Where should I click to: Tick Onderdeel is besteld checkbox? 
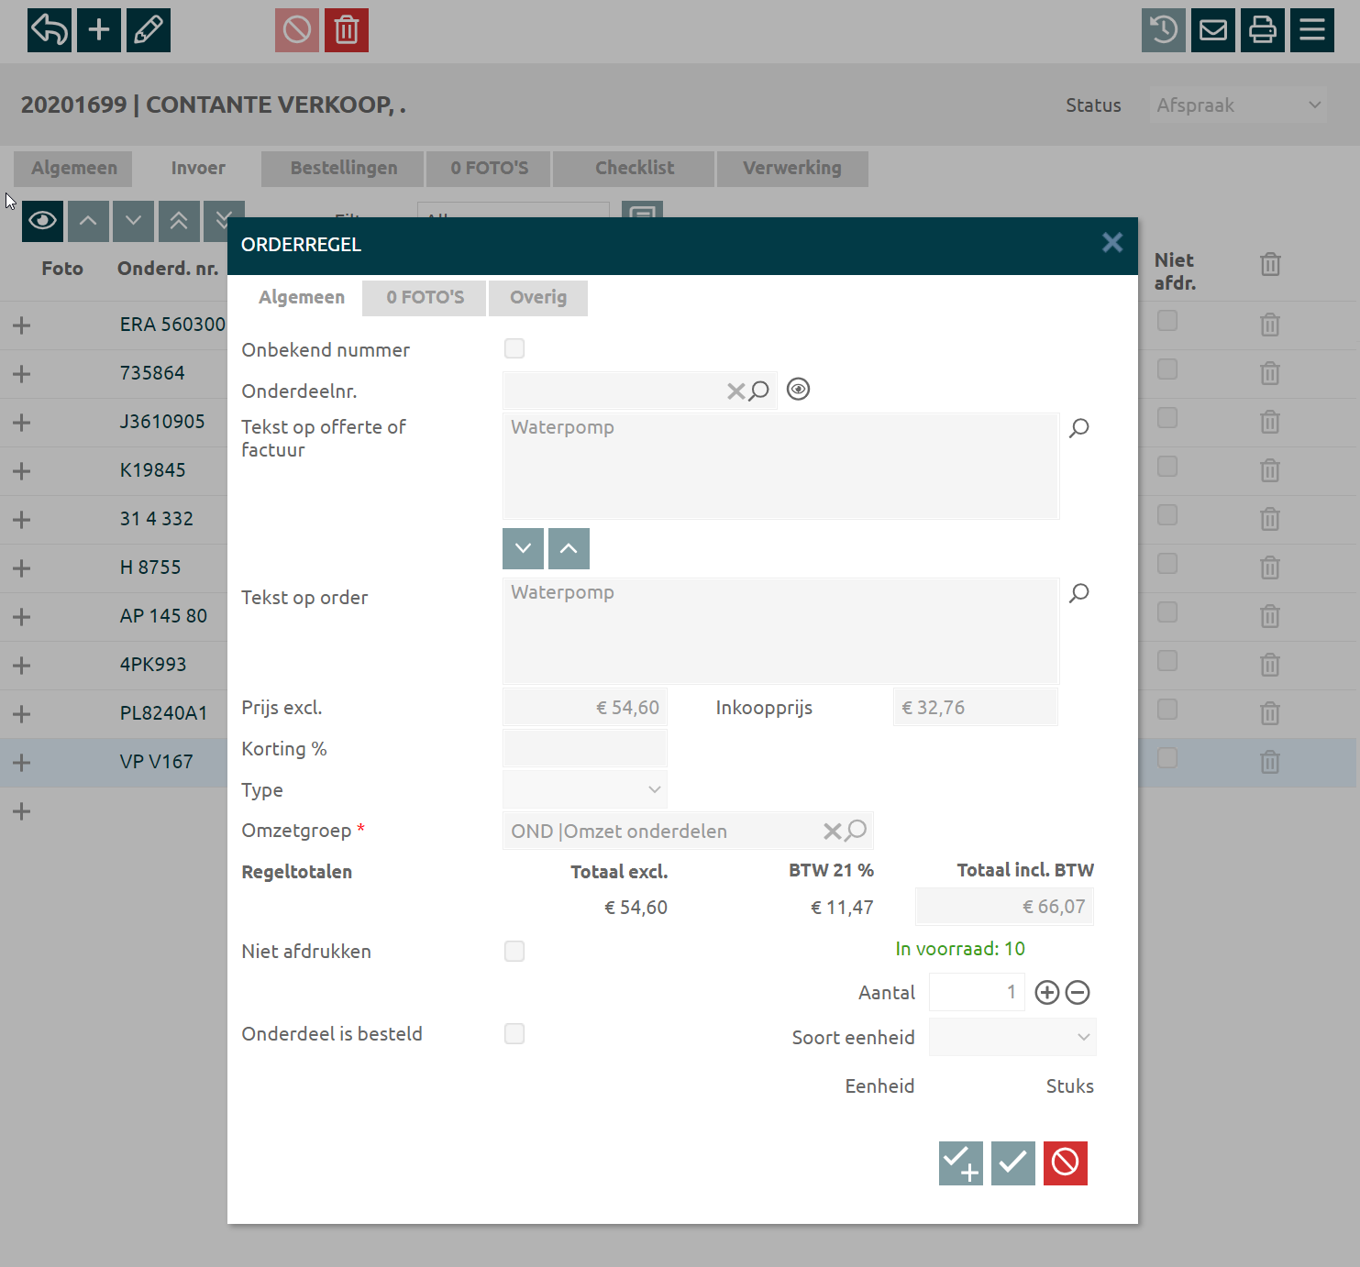[514, 1033]
